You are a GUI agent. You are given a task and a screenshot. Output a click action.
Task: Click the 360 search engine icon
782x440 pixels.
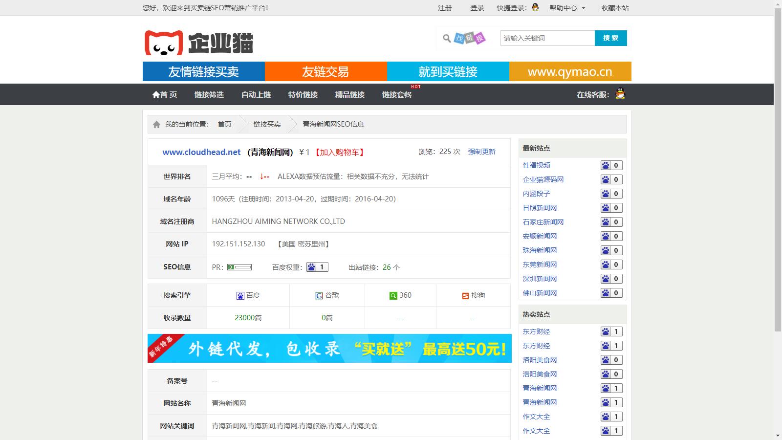[393, 296]
